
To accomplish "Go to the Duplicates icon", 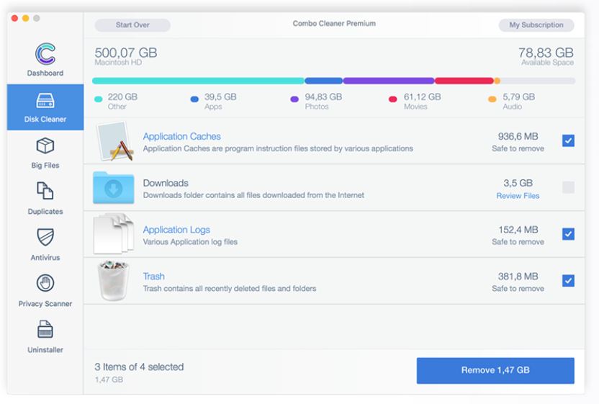I will click(x=45, y=192).
